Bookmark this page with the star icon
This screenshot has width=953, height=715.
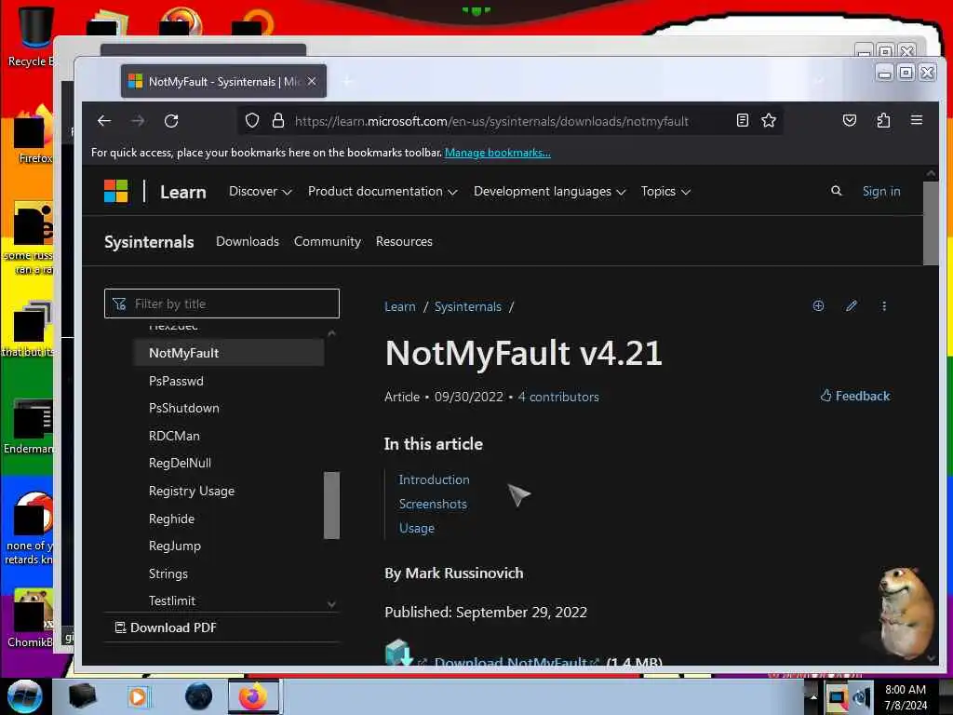(769, 120)
